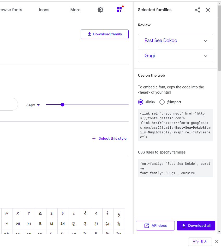Click the glyph cell showing 'b'

(63, 213)
